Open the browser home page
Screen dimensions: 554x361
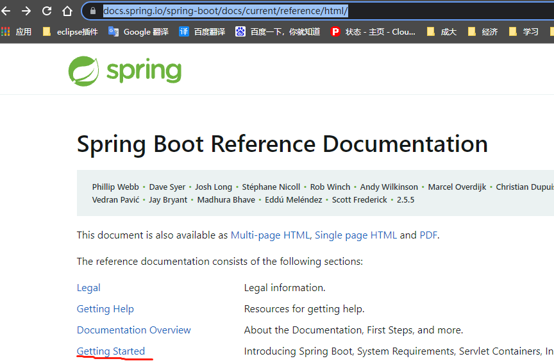[67, 11]
